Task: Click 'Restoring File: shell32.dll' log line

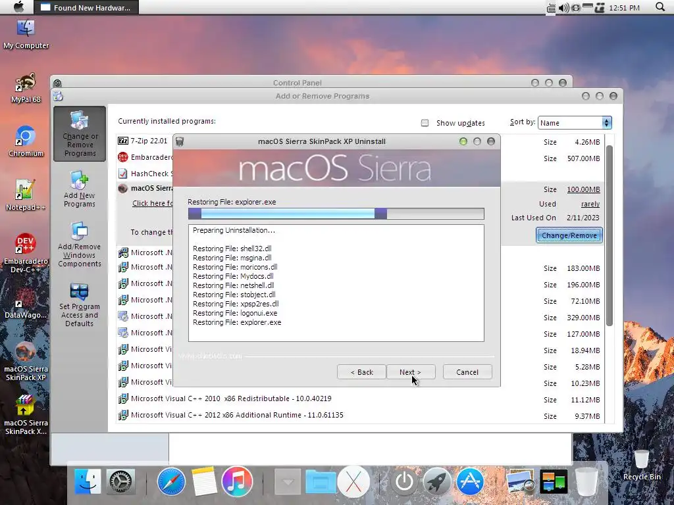Action: (232, 249)
